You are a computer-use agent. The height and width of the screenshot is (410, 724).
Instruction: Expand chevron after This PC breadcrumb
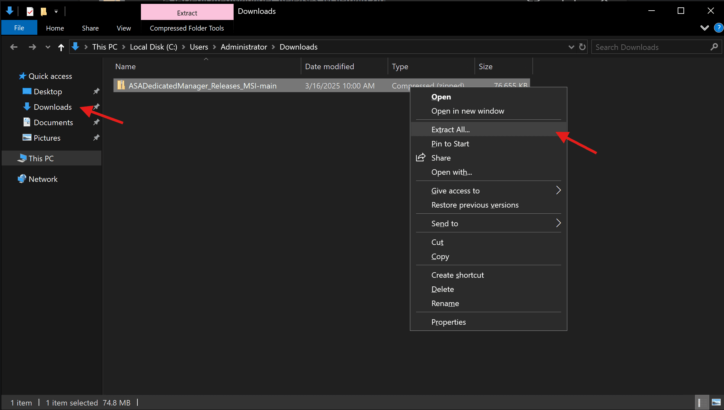click(x=124, y=47)
